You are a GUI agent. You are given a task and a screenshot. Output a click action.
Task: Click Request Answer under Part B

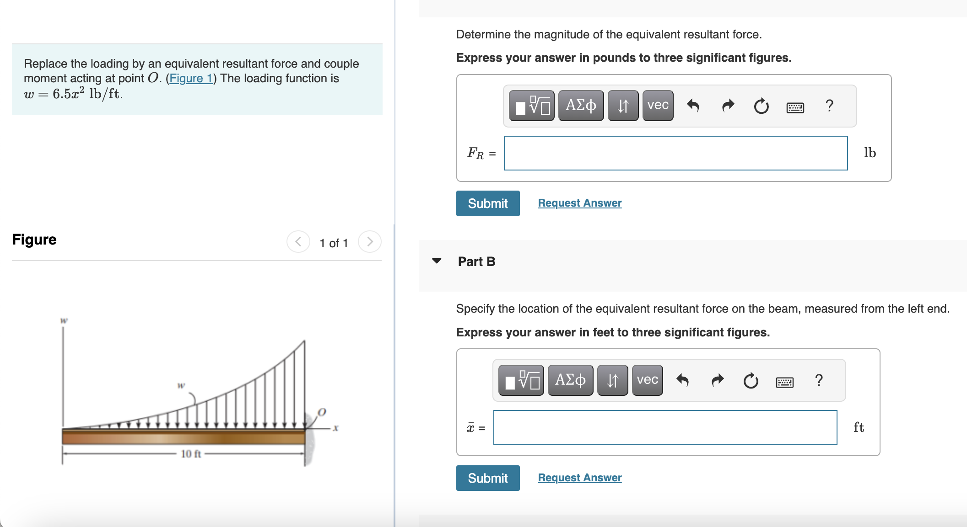(579, 478)
